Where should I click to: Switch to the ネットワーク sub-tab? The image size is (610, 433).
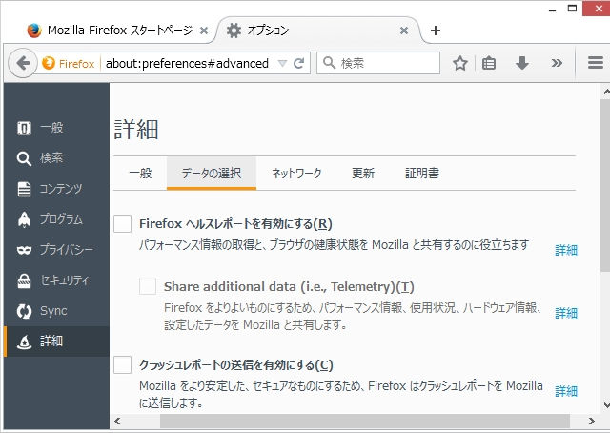[x=296, y=173]
